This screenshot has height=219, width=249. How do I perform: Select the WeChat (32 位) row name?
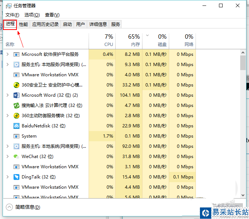pos(37,157)
